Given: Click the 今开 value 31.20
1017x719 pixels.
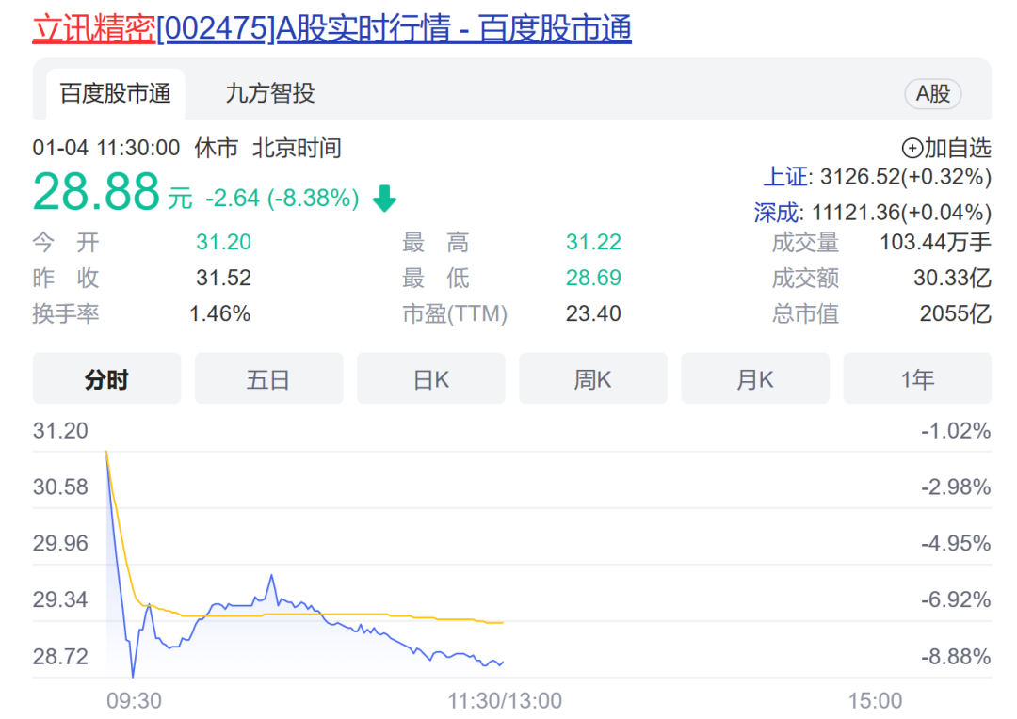Looking at the screenshot, I should (x=224, y=242).
